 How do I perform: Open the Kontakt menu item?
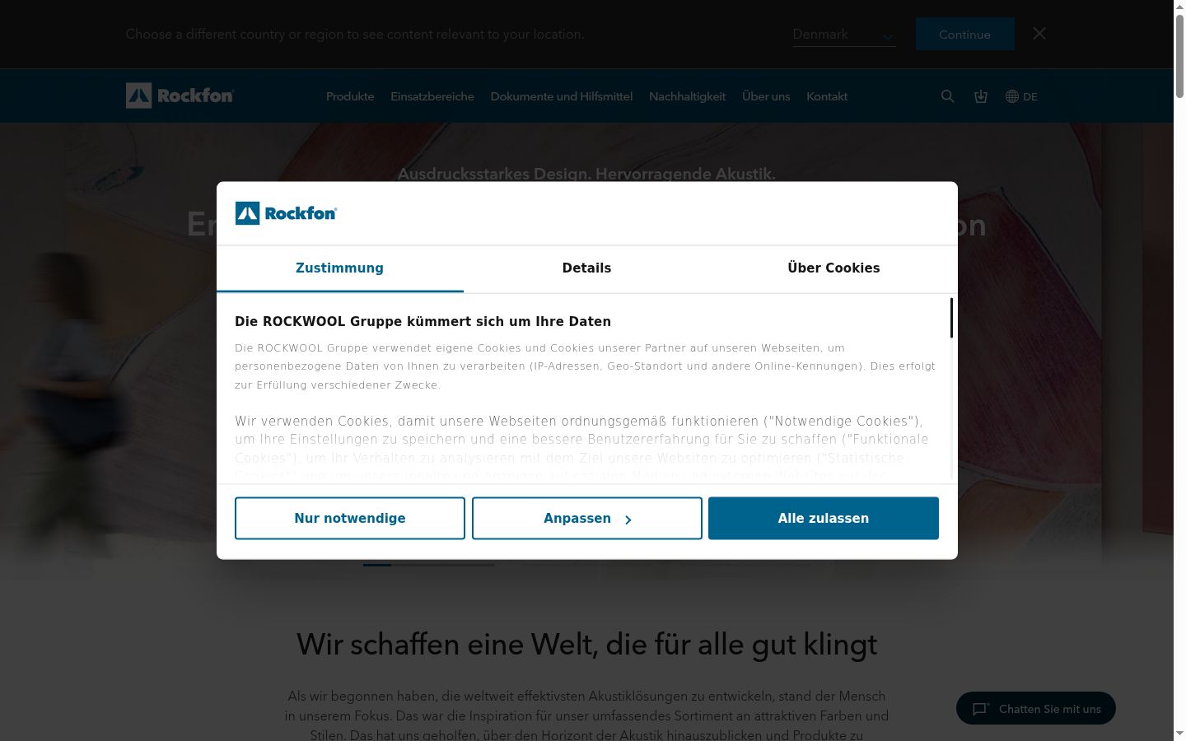pos(827,96)
